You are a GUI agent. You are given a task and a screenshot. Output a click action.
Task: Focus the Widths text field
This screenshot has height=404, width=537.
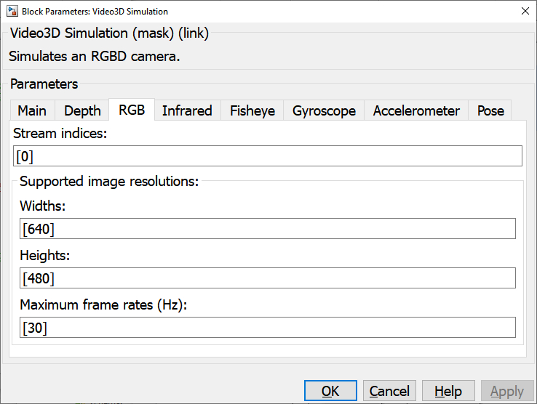pyautogui.click(x=268, y=229)
